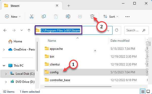Select the clientui folder

[x=55, y=64]
